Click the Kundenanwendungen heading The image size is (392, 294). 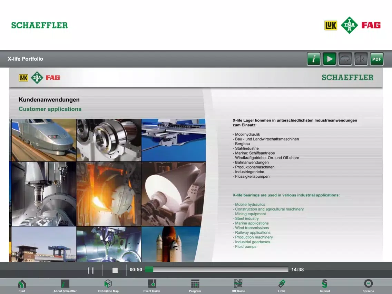pos(49,99)
